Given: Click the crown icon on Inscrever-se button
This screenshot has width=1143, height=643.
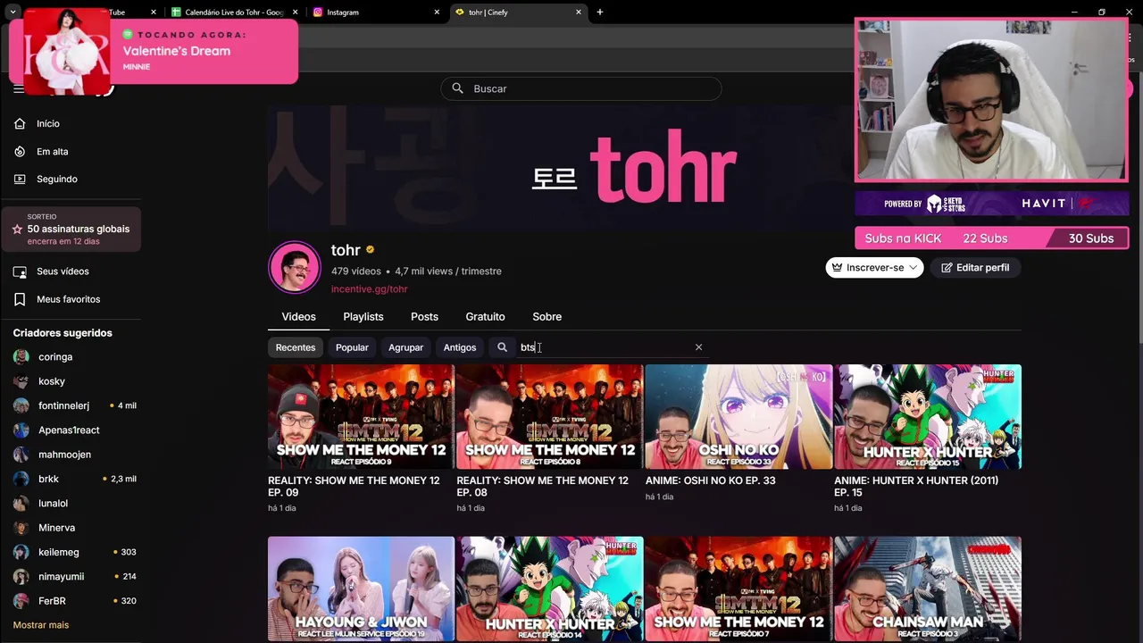Looking at the screenshot, I should click(x=837, y=267).
